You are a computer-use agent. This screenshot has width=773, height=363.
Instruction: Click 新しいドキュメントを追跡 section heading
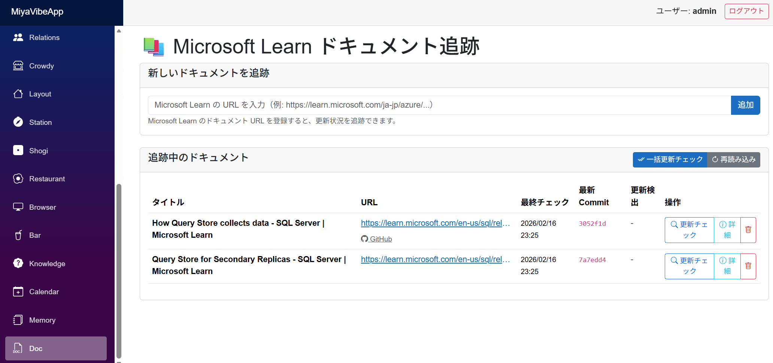click(x=209, y=73)
